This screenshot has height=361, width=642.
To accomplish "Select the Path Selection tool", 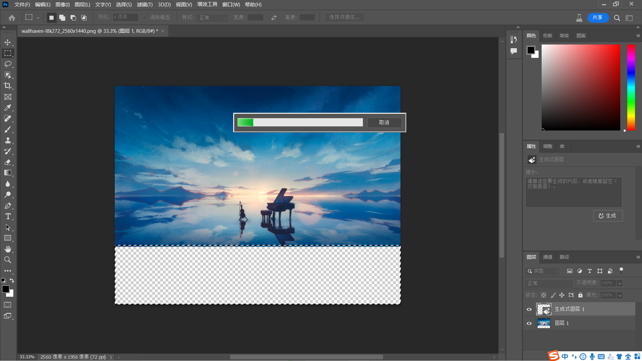I will (8, 227).
